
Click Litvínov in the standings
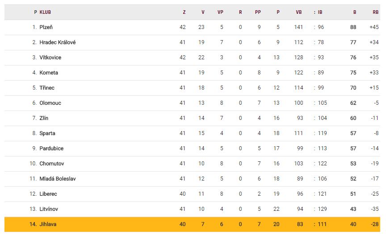pos(49,209)
